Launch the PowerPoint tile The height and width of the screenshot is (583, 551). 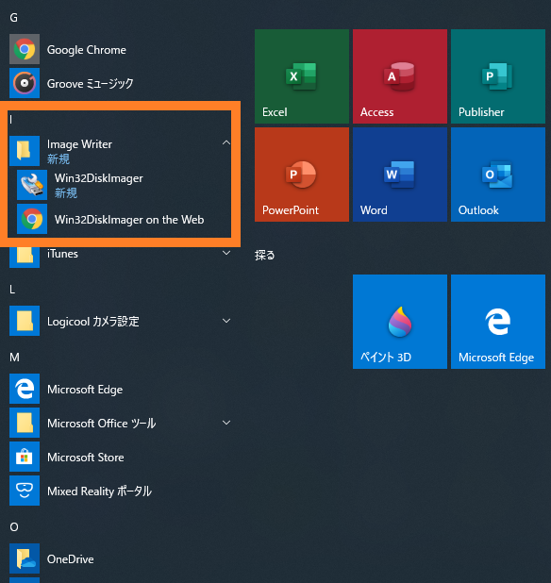pos(302,175)
